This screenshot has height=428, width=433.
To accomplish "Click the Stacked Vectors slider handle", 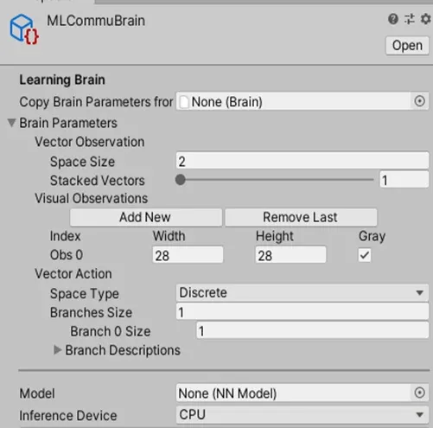I will tap(181, 180).
